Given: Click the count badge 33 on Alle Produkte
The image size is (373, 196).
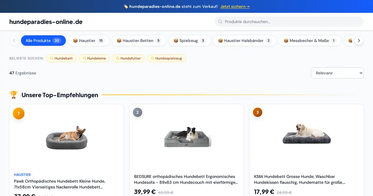Looking at the screenshot, I should pyautogui.click(x=57, y=40).
